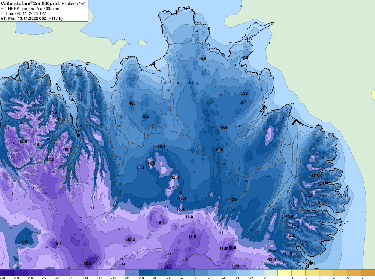Click the -6.4 temperature label

pos(203,58)
